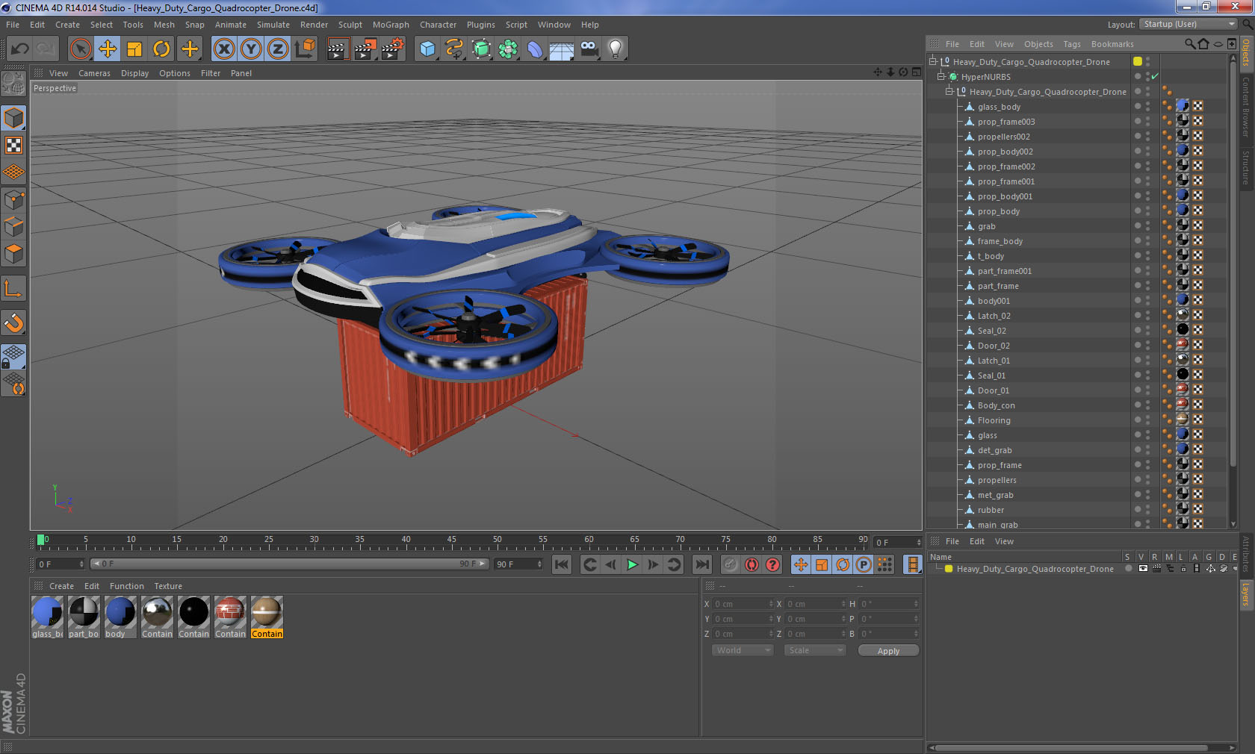Open the Tags menu in Object Manager
Image resolution: width=1255 pixels, height=754 pixels.
(x=1072, y=44)
